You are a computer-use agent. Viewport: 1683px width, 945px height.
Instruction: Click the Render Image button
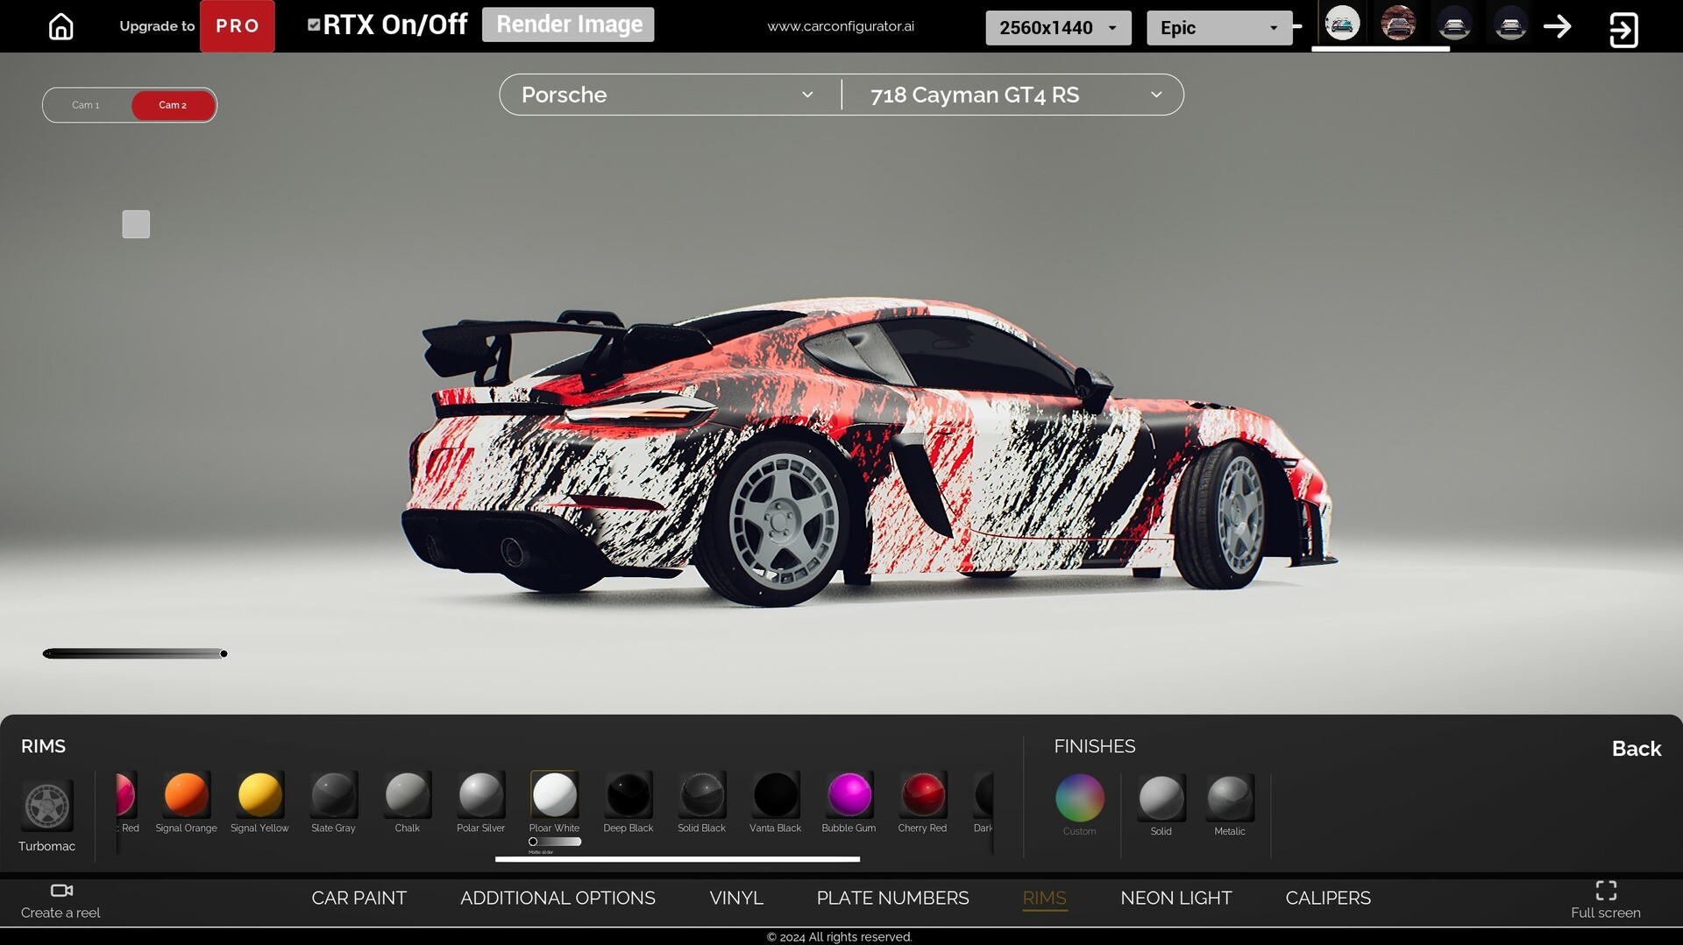pos(568,25)
